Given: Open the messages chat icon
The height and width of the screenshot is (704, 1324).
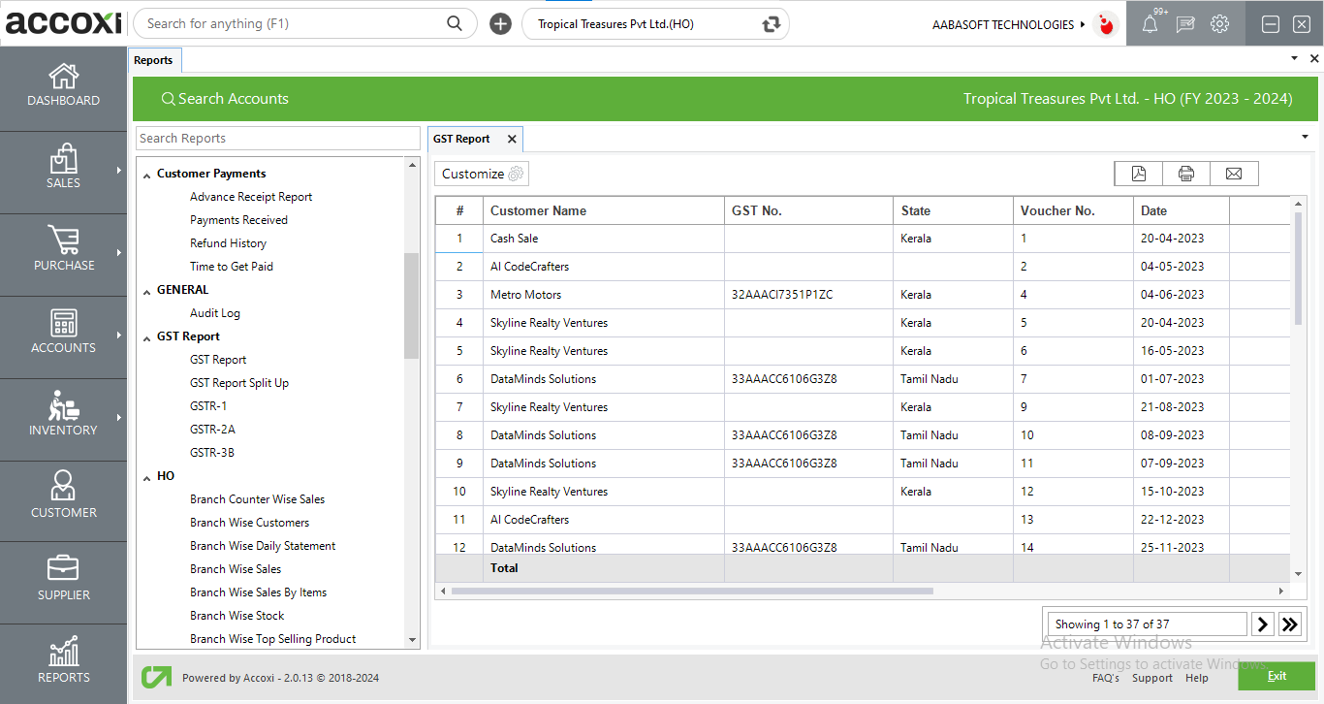Looking at the screenshot, I should click(1184, 24).
